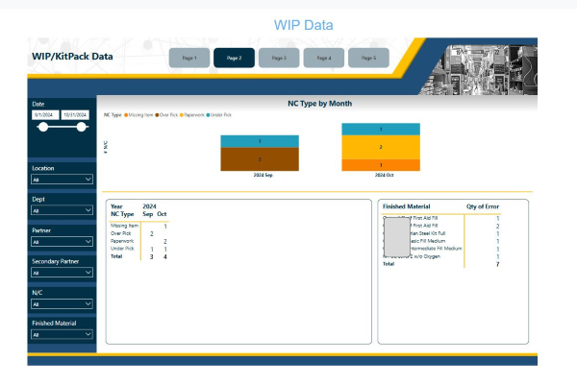Viewport: 577px width, 385px height.
Task: Click the Missing Item legend marker
Action: click(x=126, y=115)
